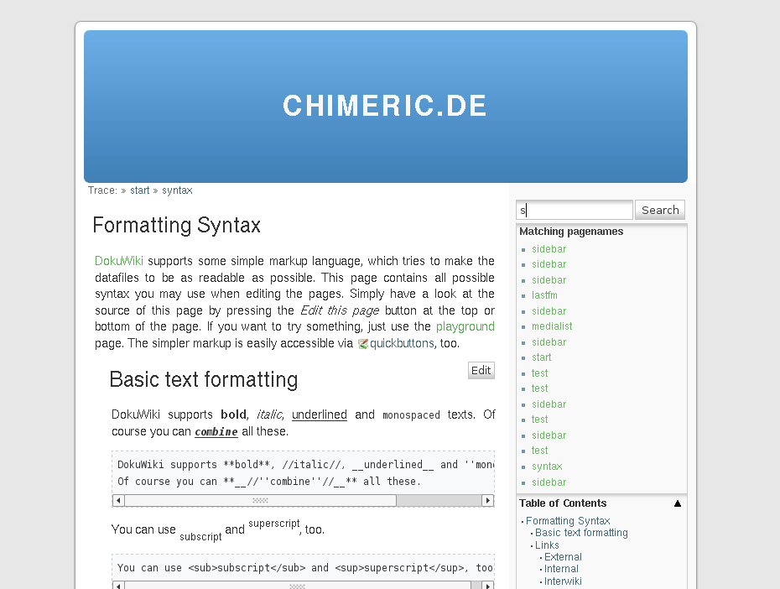Click the Basic text formatting section heading

[204, 379]
